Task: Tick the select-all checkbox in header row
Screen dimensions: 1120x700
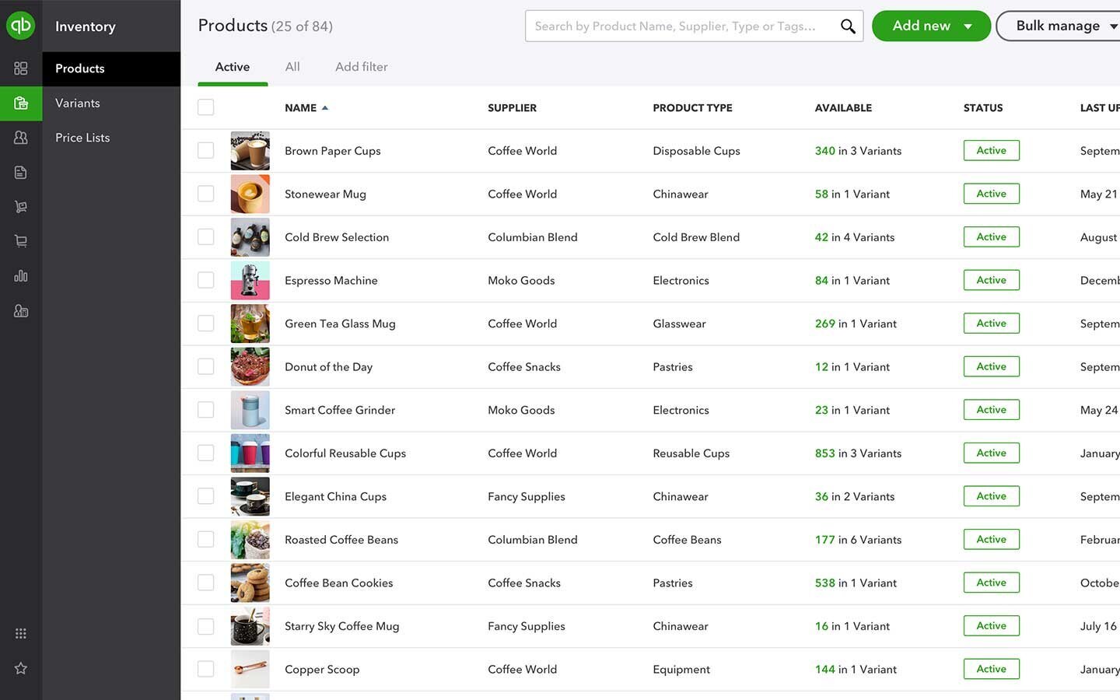Action: pos(205,107)
